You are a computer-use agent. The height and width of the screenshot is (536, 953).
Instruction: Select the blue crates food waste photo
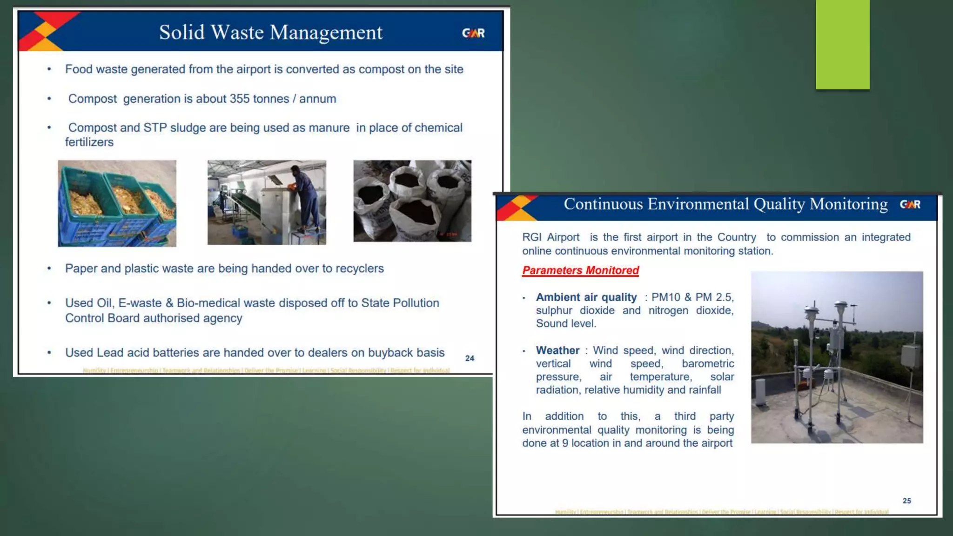[117, 203]
